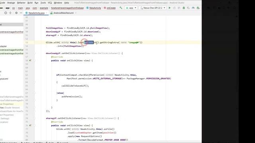The height and width of the screenshot is (143, 255).
Task: Click the main breadcrumb
Action: (x=20, y=8)
